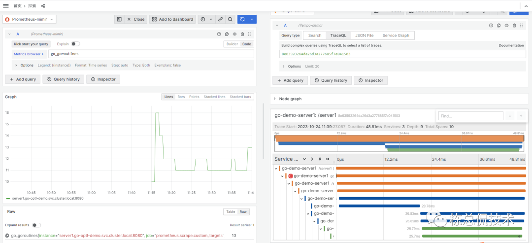
Task: Select the JSON File query type tab
Action: coord(365,35)
